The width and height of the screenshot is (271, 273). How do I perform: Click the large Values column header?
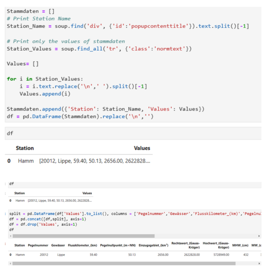142,148
